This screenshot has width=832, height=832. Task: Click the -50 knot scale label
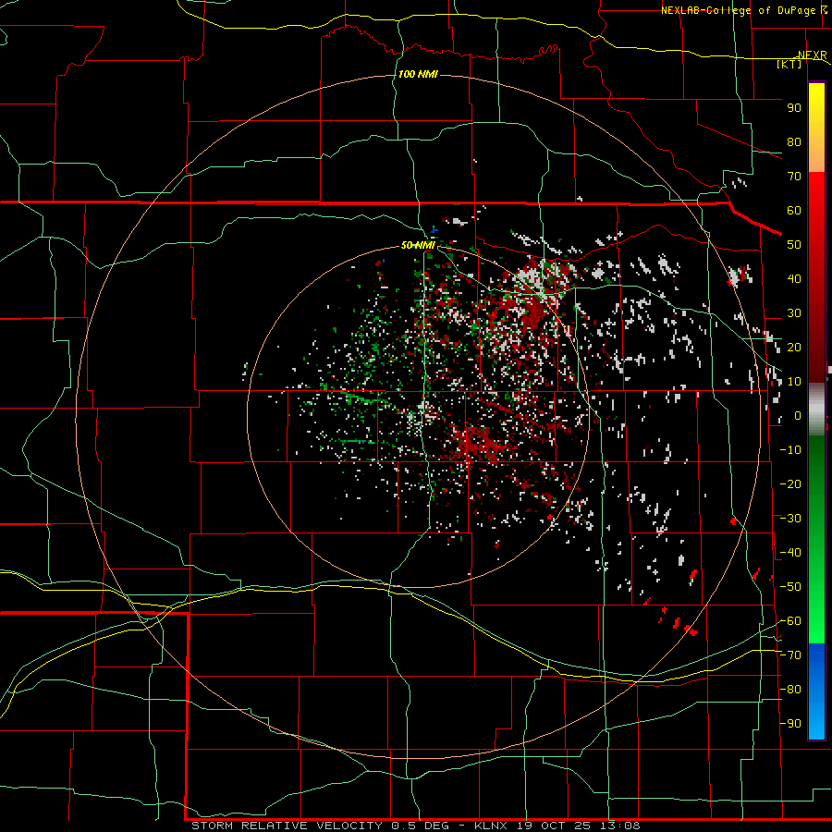(x=790, y=587)
